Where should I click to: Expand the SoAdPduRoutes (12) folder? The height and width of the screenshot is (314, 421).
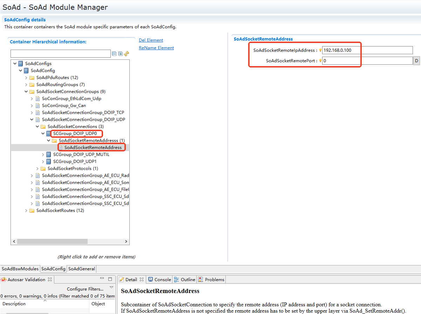[26, 78]
